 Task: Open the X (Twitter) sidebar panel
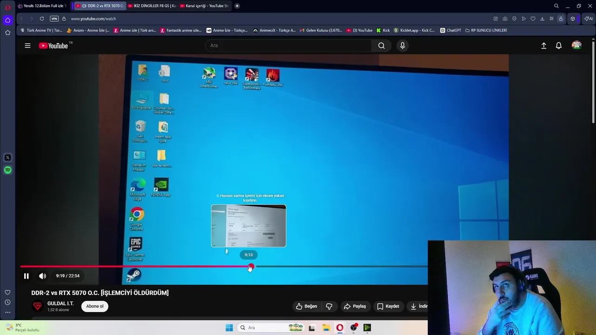[x=7, y=158]
